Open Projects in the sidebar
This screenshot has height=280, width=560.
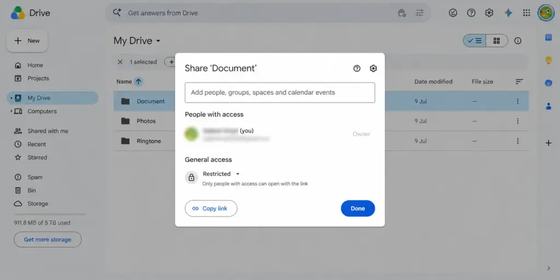click(38, 78)
